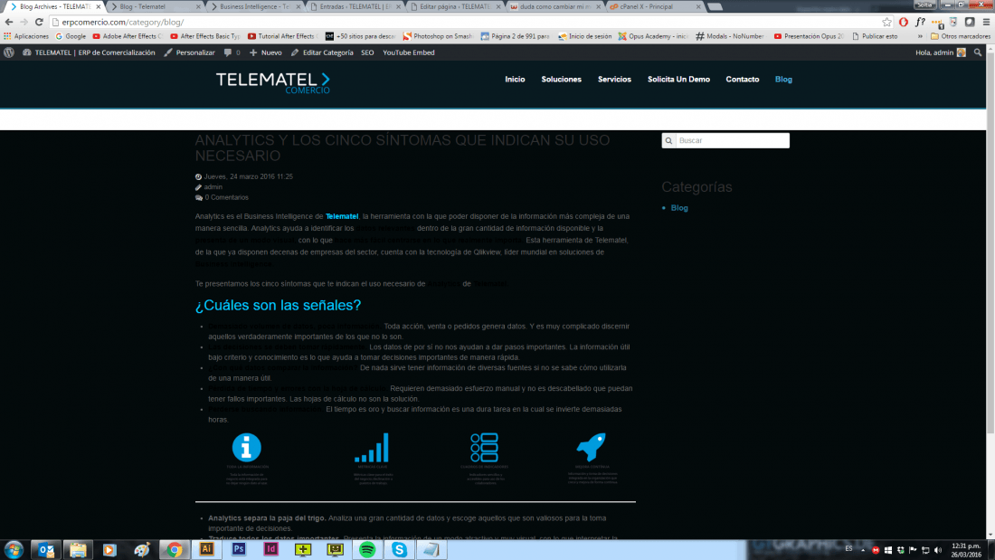Open the new tab button
The image size is (995, 560).
coord(715,6)
